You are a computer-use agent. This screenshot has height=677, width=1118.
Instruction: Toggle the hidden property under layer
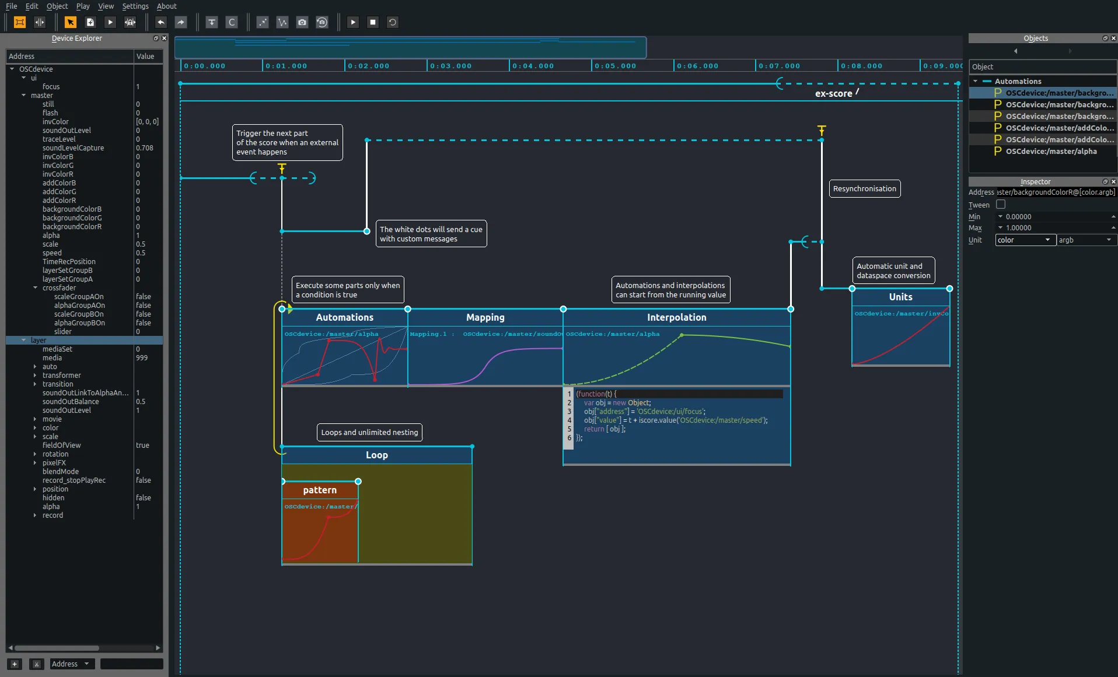[x=142, y=498]
